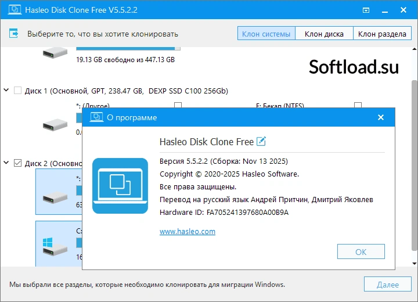Screen dimensions: 418x302
Task: Click the Windows system drive icon
Action: coord(55,247)
